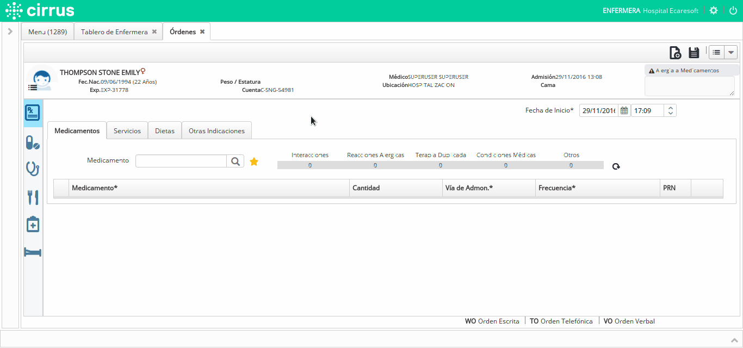
Task: Open the calendar date picker
Action: (x=624, y=111)
